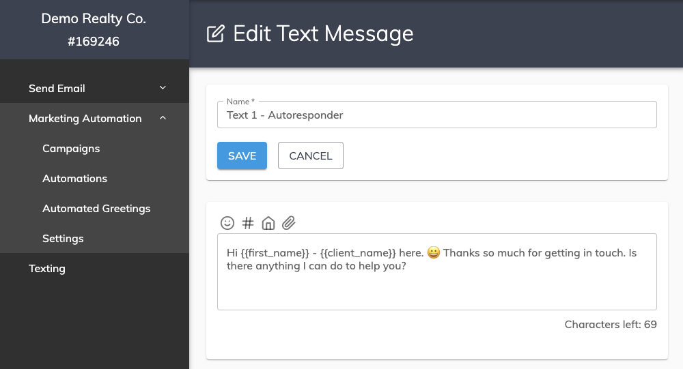
Task: Click the edit pencil icon in header
Action: click(x=216, y=33)
